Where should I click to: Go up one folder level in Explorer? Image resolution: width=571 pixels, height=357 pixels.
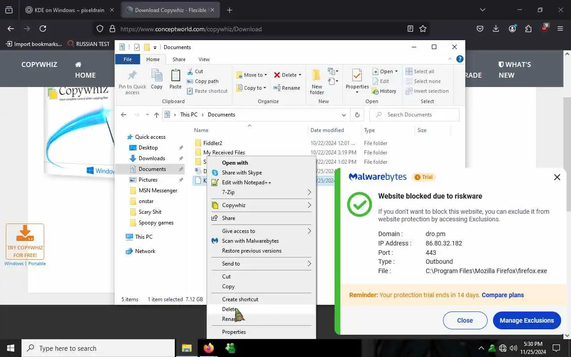tap(157, 115)
